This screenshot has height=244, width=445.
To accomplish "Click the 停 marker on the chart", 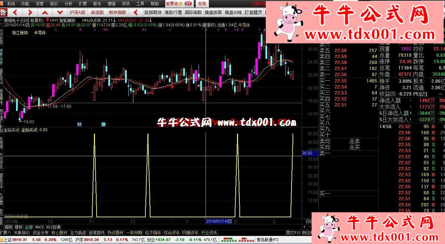I will click(x=104, y=125).
